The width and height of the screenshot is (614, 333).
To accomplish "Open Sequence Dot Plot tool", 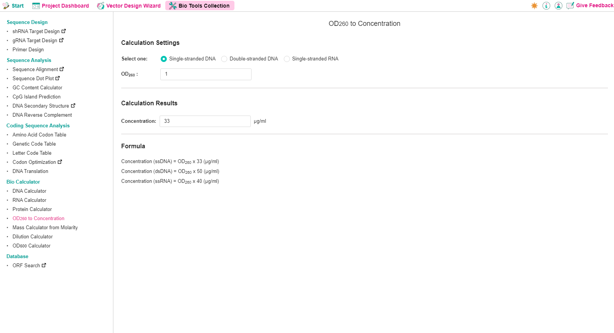I will [x=33, y=78].
